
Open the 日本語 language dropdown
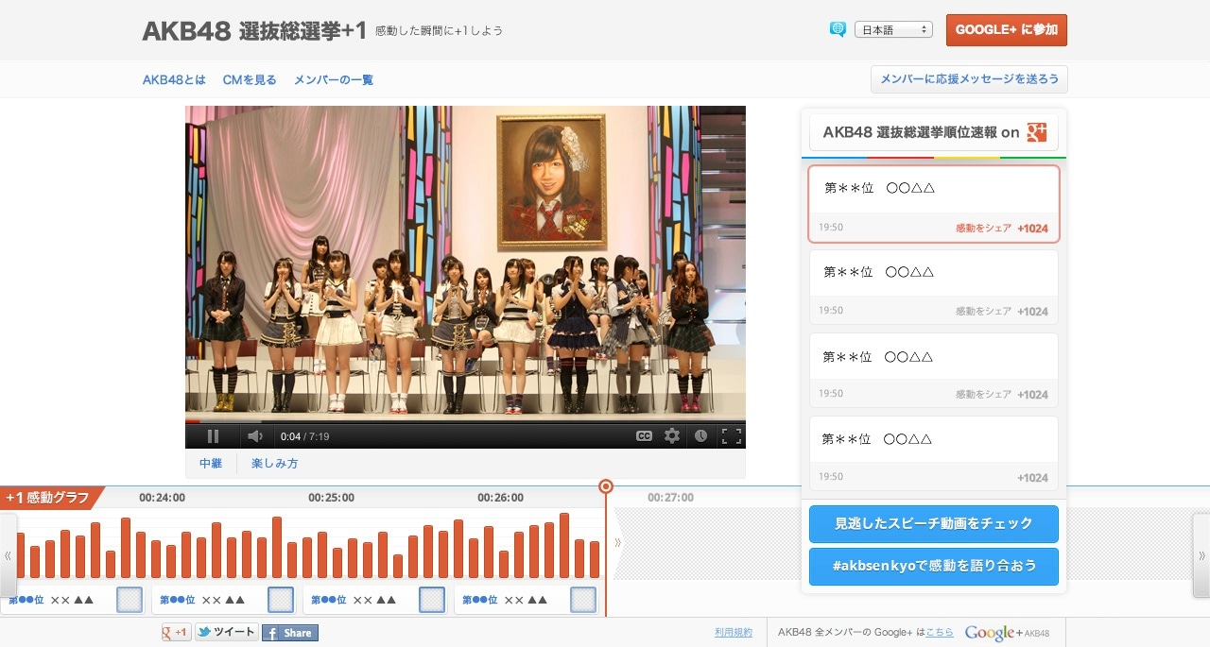point(893,30)
